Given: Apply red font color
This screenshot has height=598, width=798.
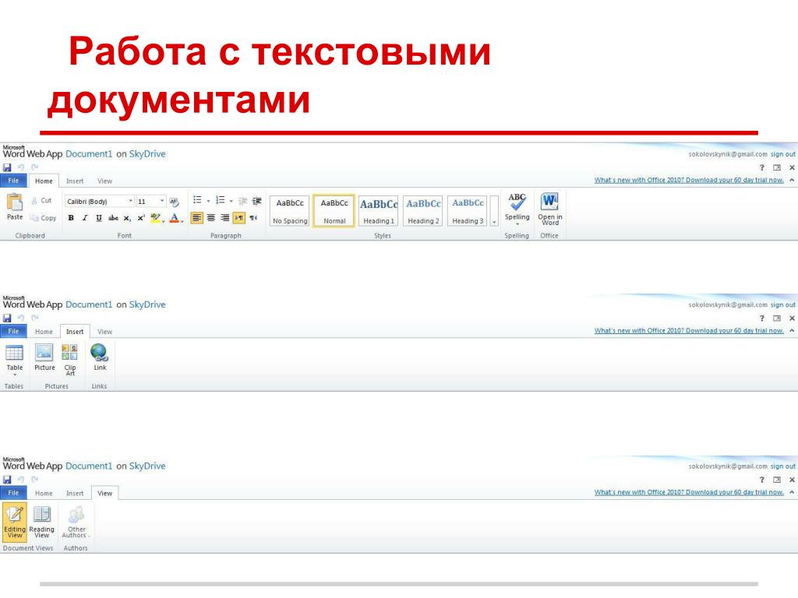Looking at the screenshot, I should [x=175, y=218].
